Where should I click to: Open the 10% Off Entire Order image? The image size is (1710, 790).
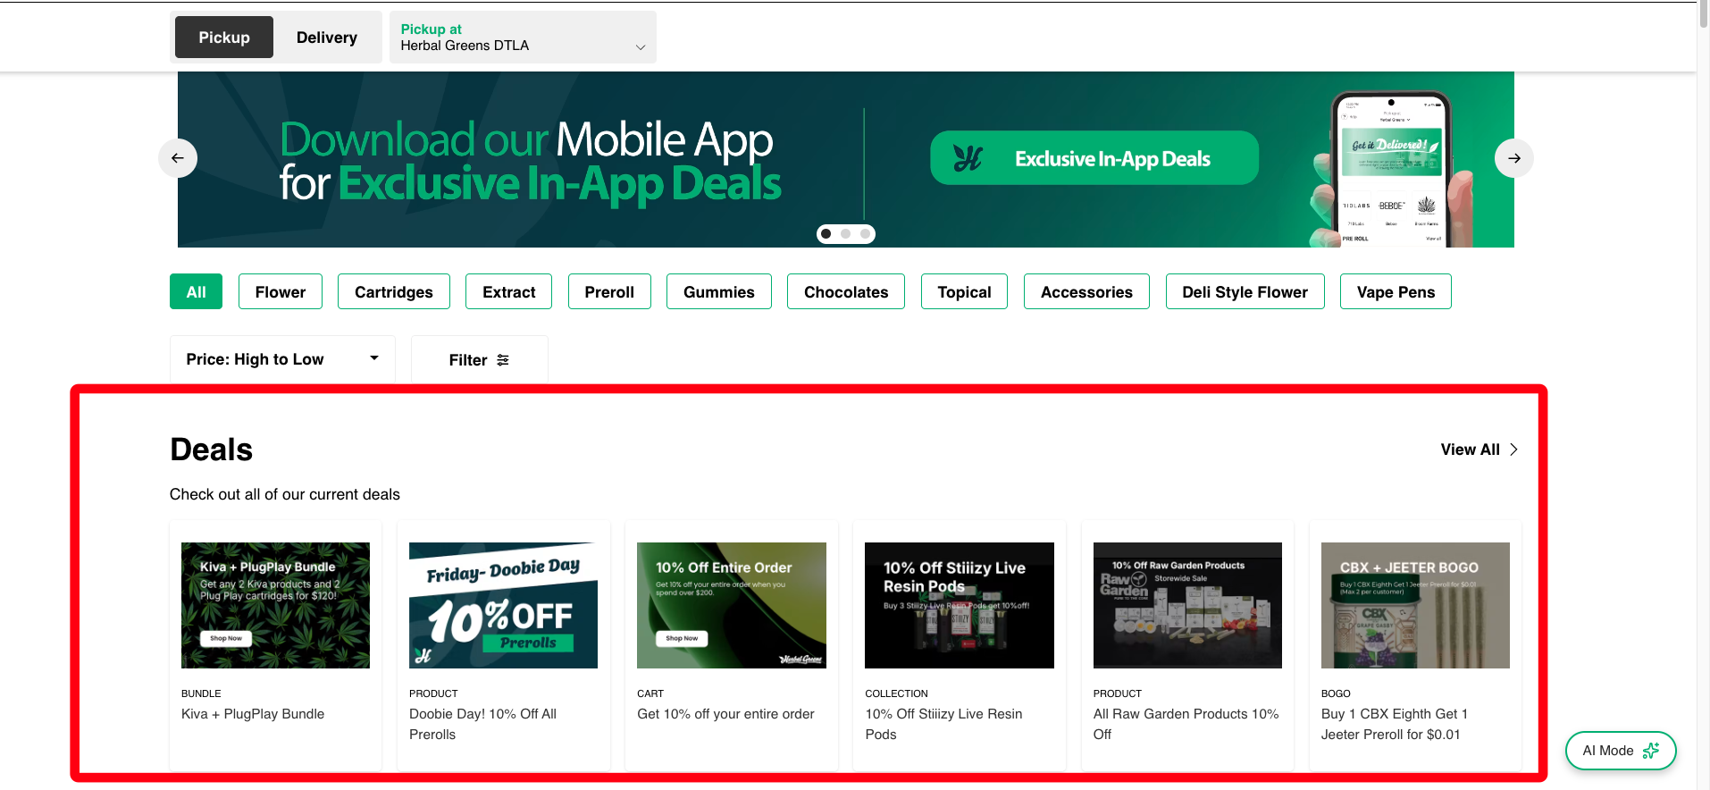[732, 605]
